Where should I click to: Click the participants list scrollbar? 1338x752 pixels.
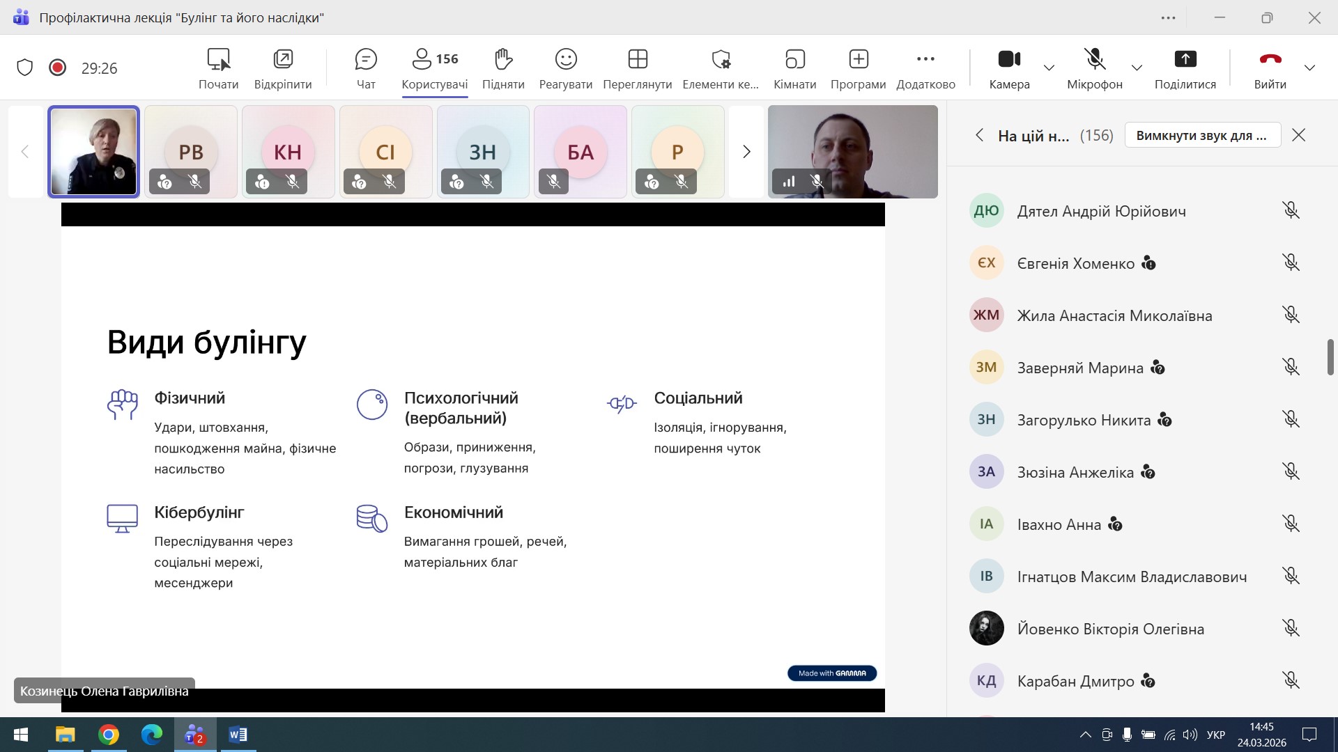click(1330, 357)
